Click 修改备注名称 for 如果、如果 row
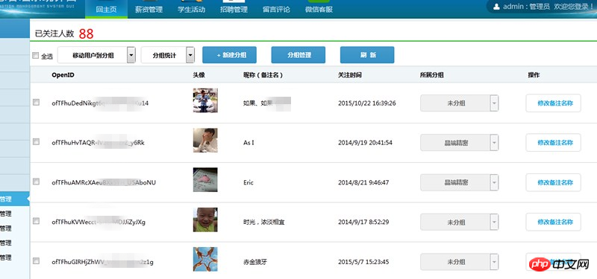 (553, 103)
